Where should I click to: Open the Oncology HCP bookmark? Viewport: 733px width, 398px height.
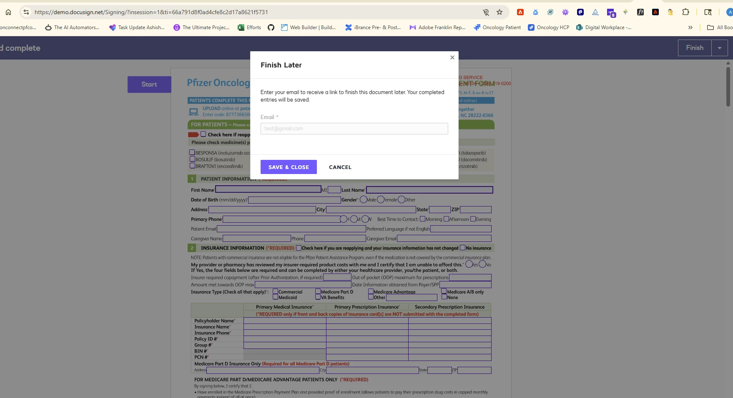[548, 27]
